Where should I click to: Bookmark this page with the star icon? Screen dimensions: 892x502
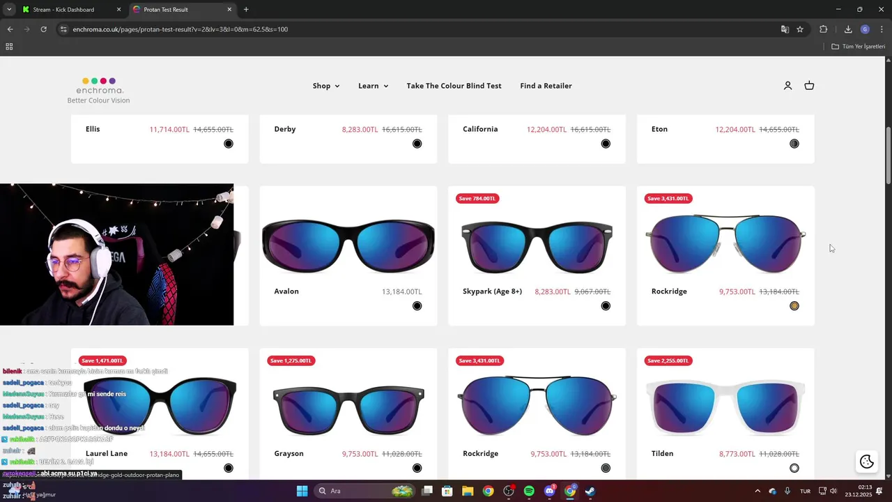click(800, 29)
